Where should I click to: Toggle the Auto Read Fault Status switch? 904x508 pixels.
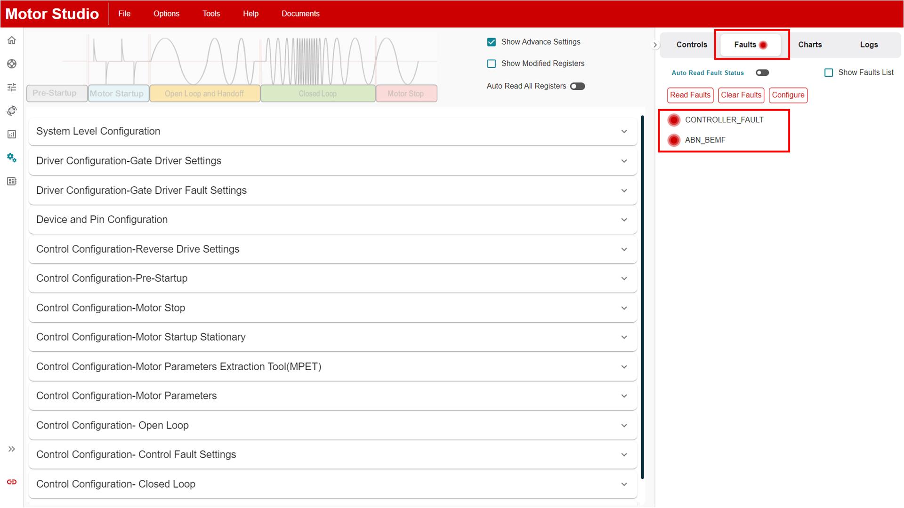coord(761,72)
